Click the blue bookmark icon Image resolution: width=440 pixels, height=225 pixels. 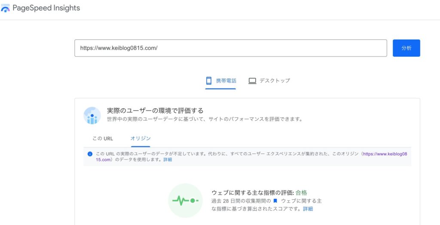pos(275,201)
